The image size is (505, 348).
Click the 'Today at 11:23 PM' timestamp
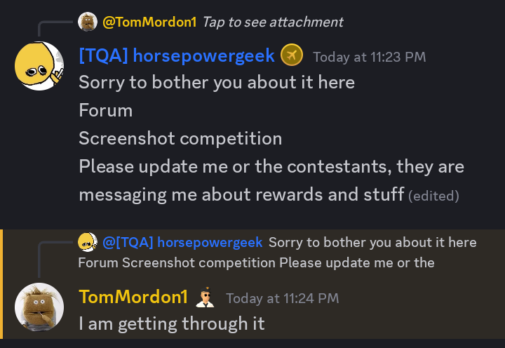coord(370,57)
